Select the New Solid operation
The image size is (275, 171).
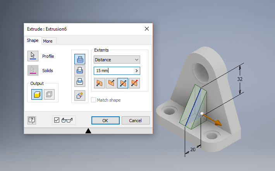pyautogui.click(x=80, y=95)
